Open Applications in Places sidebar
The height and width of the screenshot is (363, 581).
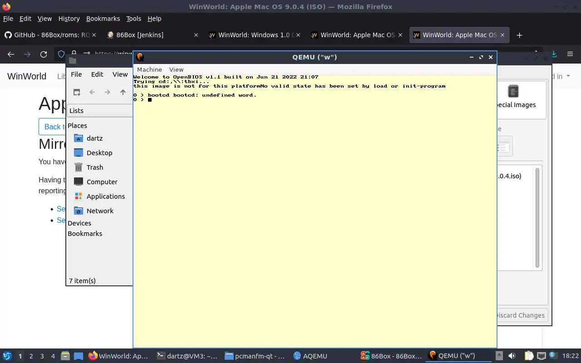click(105, 196)
